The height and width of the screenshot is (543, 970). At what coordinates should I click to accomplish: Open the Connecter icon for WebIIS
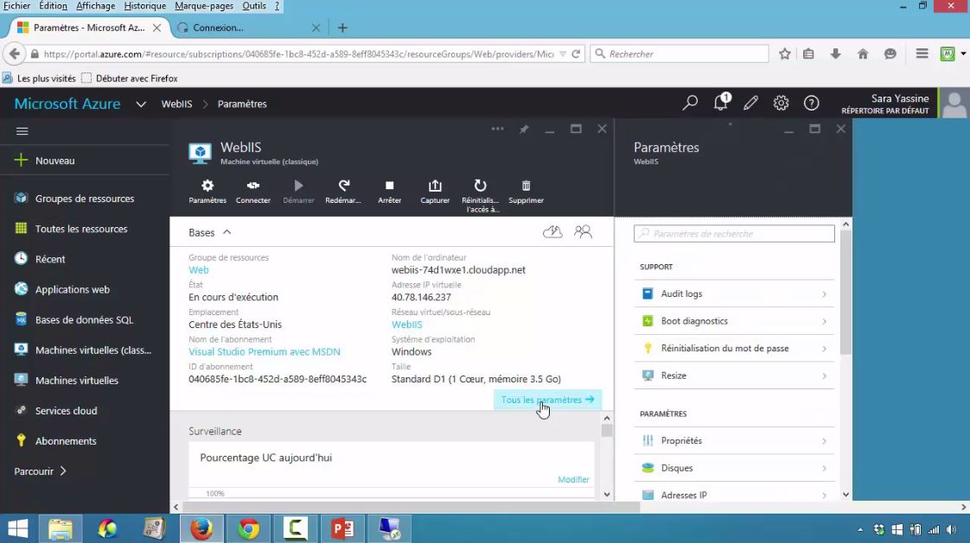tap(252, 190)
